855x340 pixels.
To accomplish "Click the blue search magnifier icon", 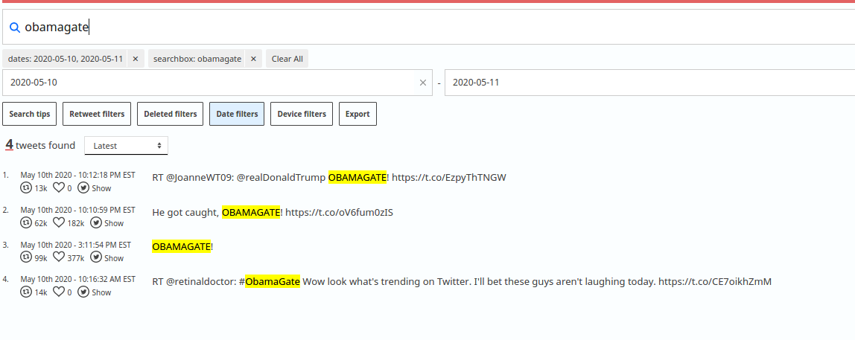I will [15, 28].
